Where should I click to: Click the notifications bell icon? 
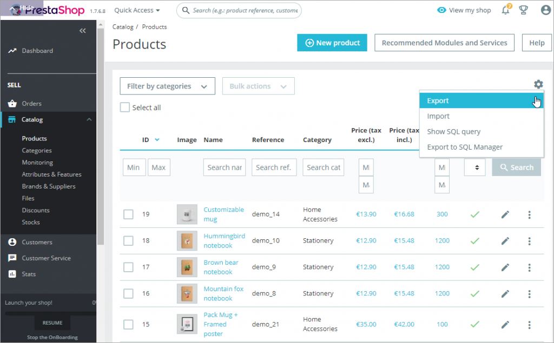coord(505,10)
